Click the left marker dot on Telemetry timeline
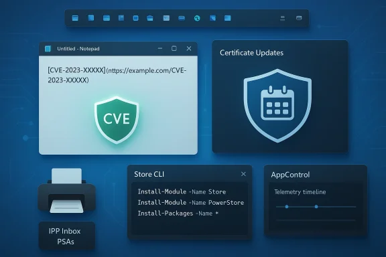 pyautogui.click(x=287, y=207)
